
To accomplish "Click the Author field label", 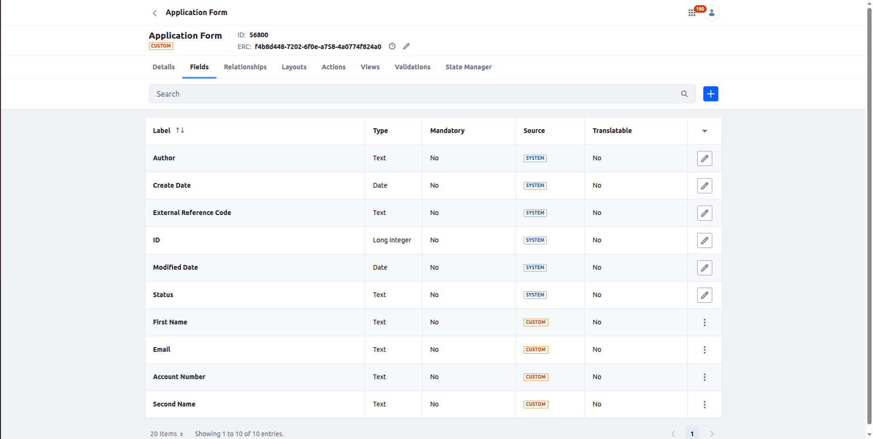I will tap(164, 158).
